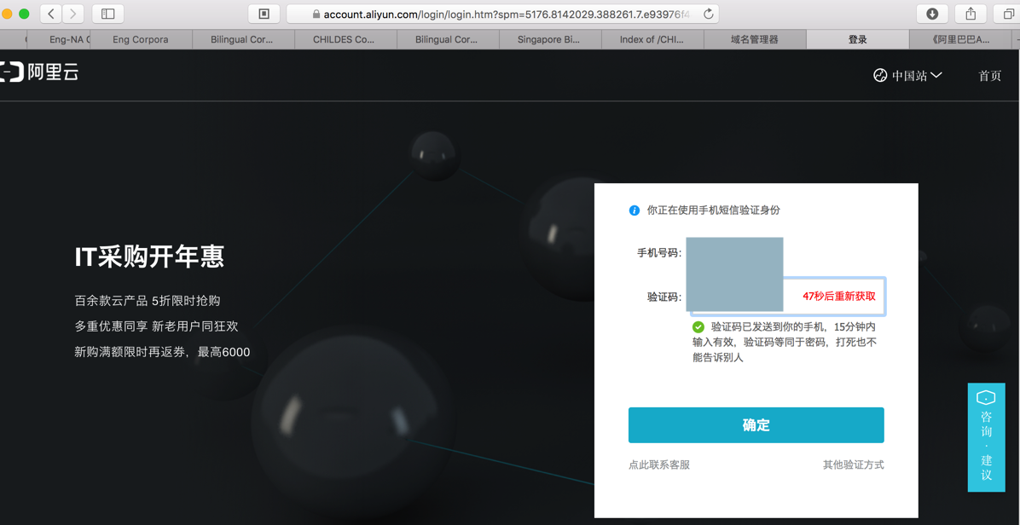This screenshot has height=525, width=1020.
Task: Open the 咨询·建议 feedback side button
Action: point(986,437)
